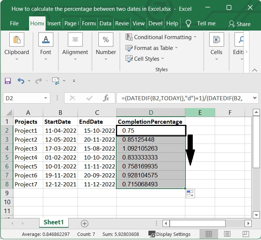Select the end date 11-12-2022
This screenshot has width=261, height=240.
[x=97, y=184]
